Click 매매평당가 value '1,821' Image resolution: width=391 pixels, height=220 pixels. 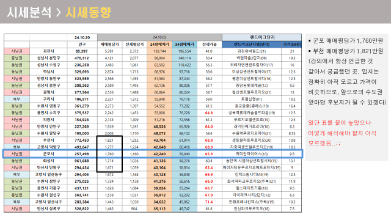tap(109, 140)
